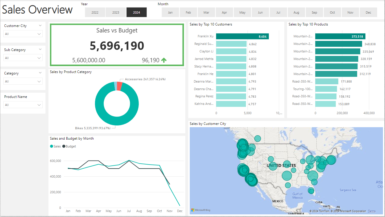Open the Sub Category dropdown list
385x217 pixels.
pyautogui.click(x=23, y=58)
